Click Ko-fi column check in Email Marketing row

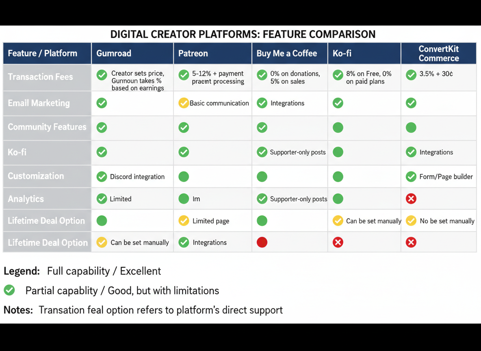[338, 103]
